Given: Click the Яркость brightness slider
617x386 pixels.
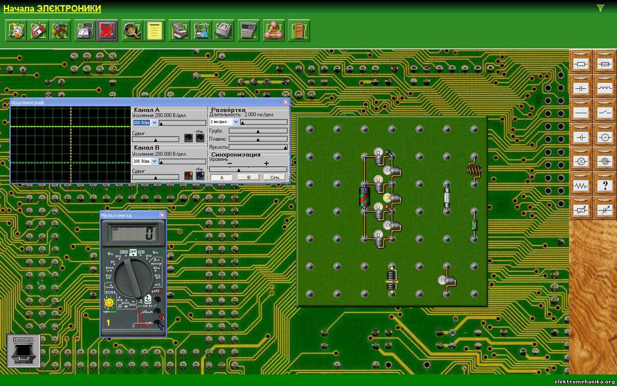Looking at the screenshot, I should [x=258, y=147].
